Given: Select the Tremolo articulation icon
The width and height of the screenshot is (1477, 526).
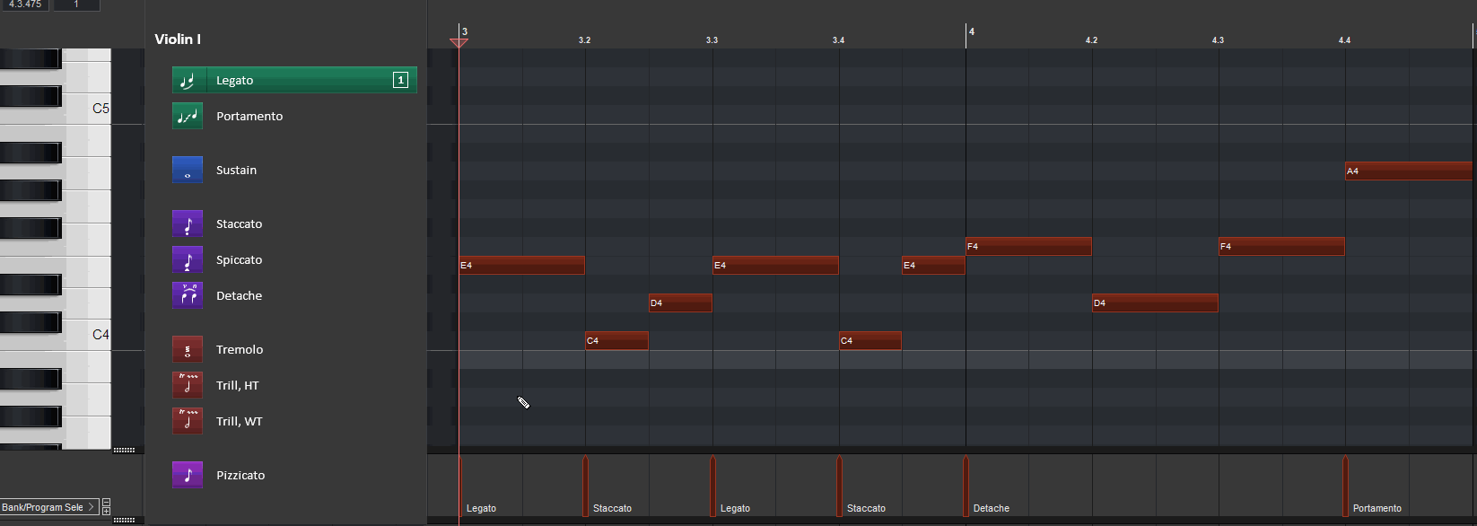Looking at the screenshot, I should click(x=188, y=349).
